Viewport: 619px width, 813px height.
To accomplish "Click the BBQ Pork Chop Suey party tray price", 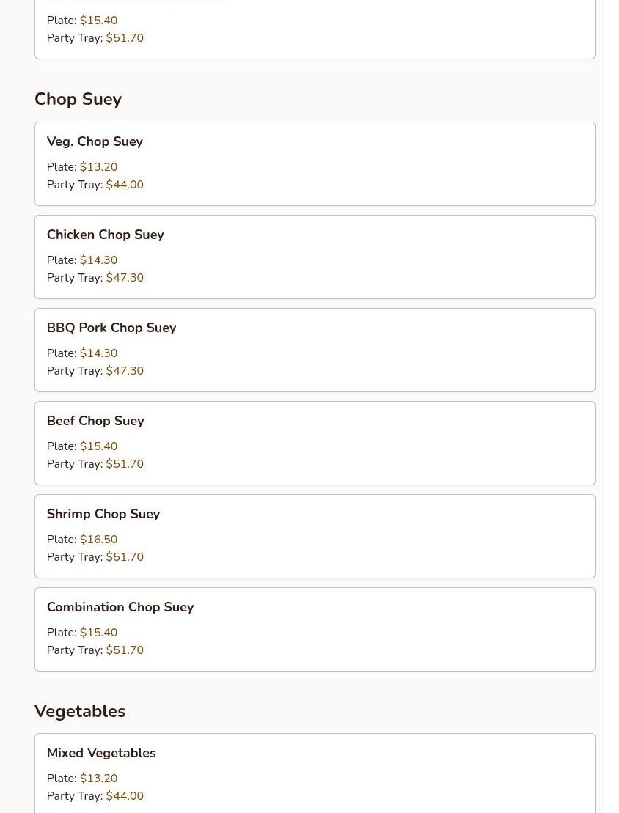I will [x=125, y=371].
